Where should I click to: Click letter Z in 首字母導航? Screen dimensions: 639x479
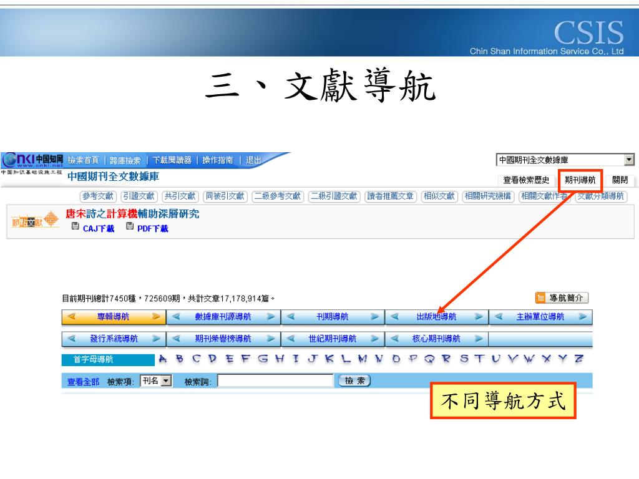(578, 359)
